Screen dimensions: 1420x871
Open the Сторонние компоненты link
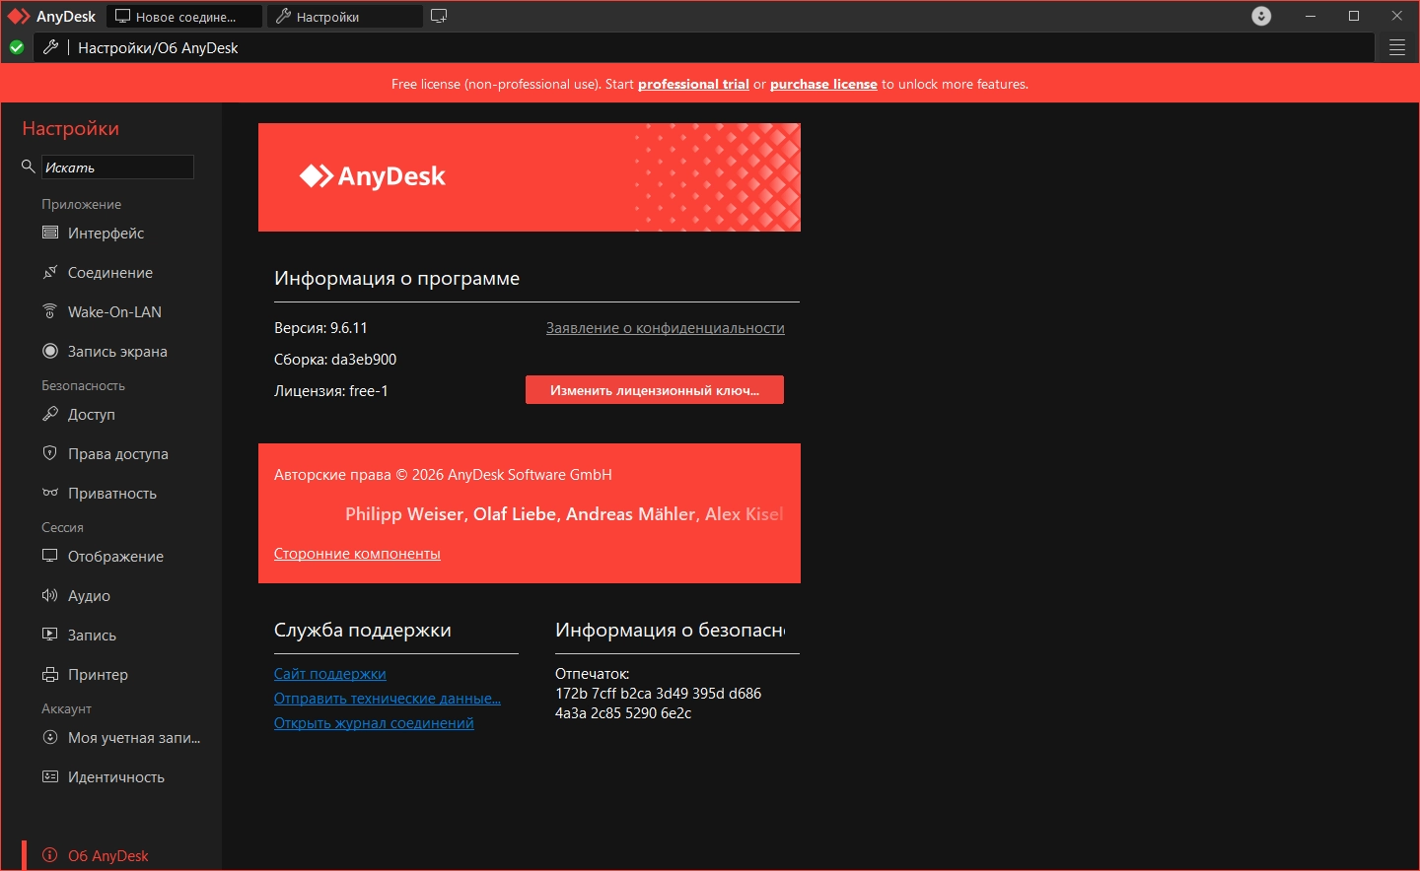pyautogui.click(x=357, y=554)
